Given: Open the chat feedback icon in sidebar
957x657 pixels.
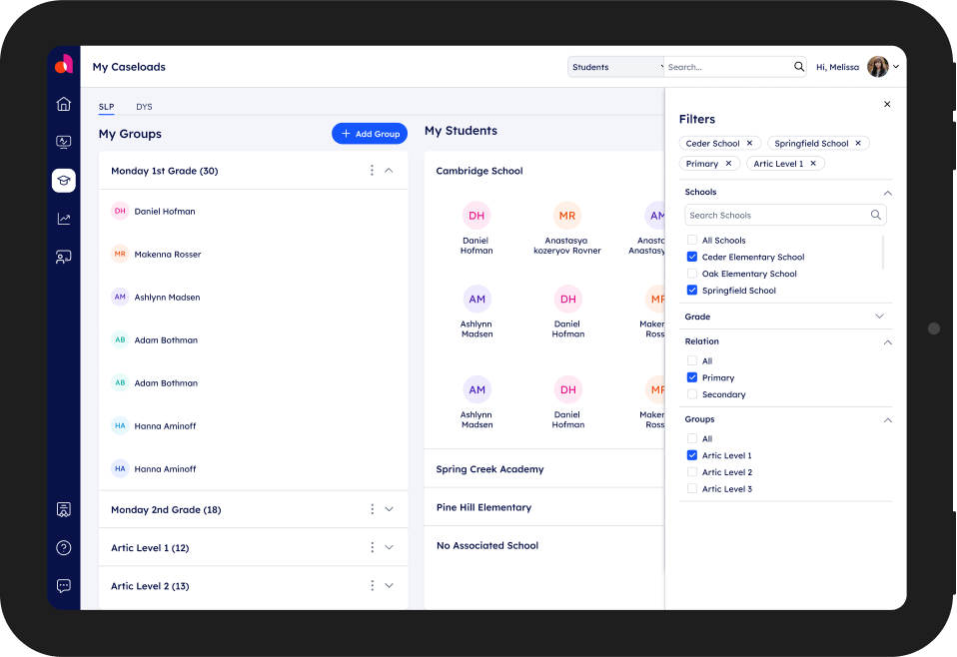Looking at the screenshot, I should tap(64, 586).
